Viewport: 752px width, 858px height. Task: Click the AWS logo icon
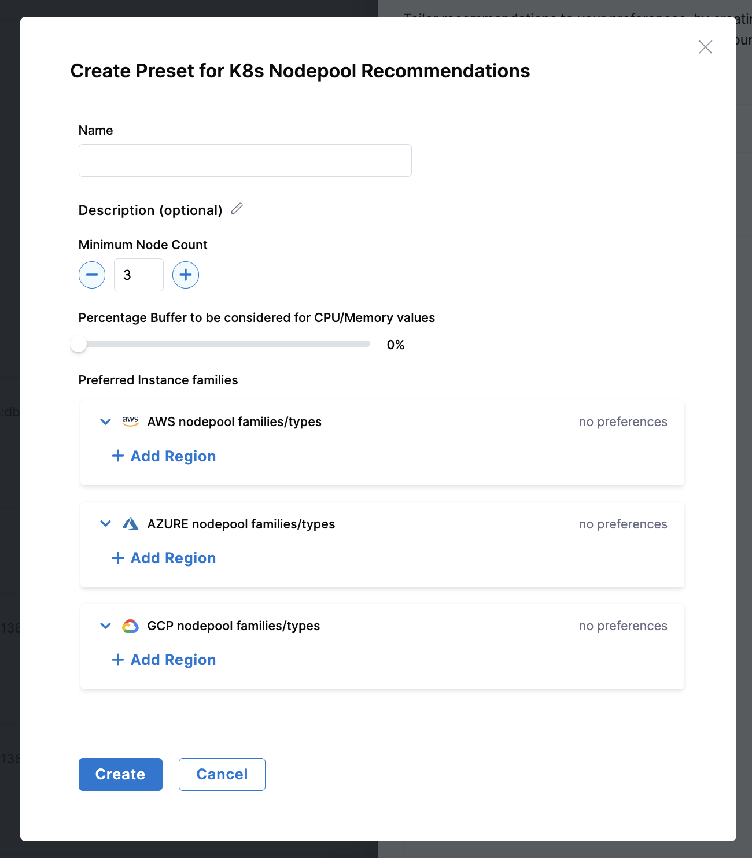(130, 421)
